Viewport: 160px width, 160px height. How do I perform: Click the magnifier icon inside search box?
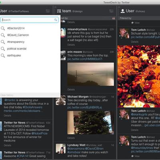point(56,20)
